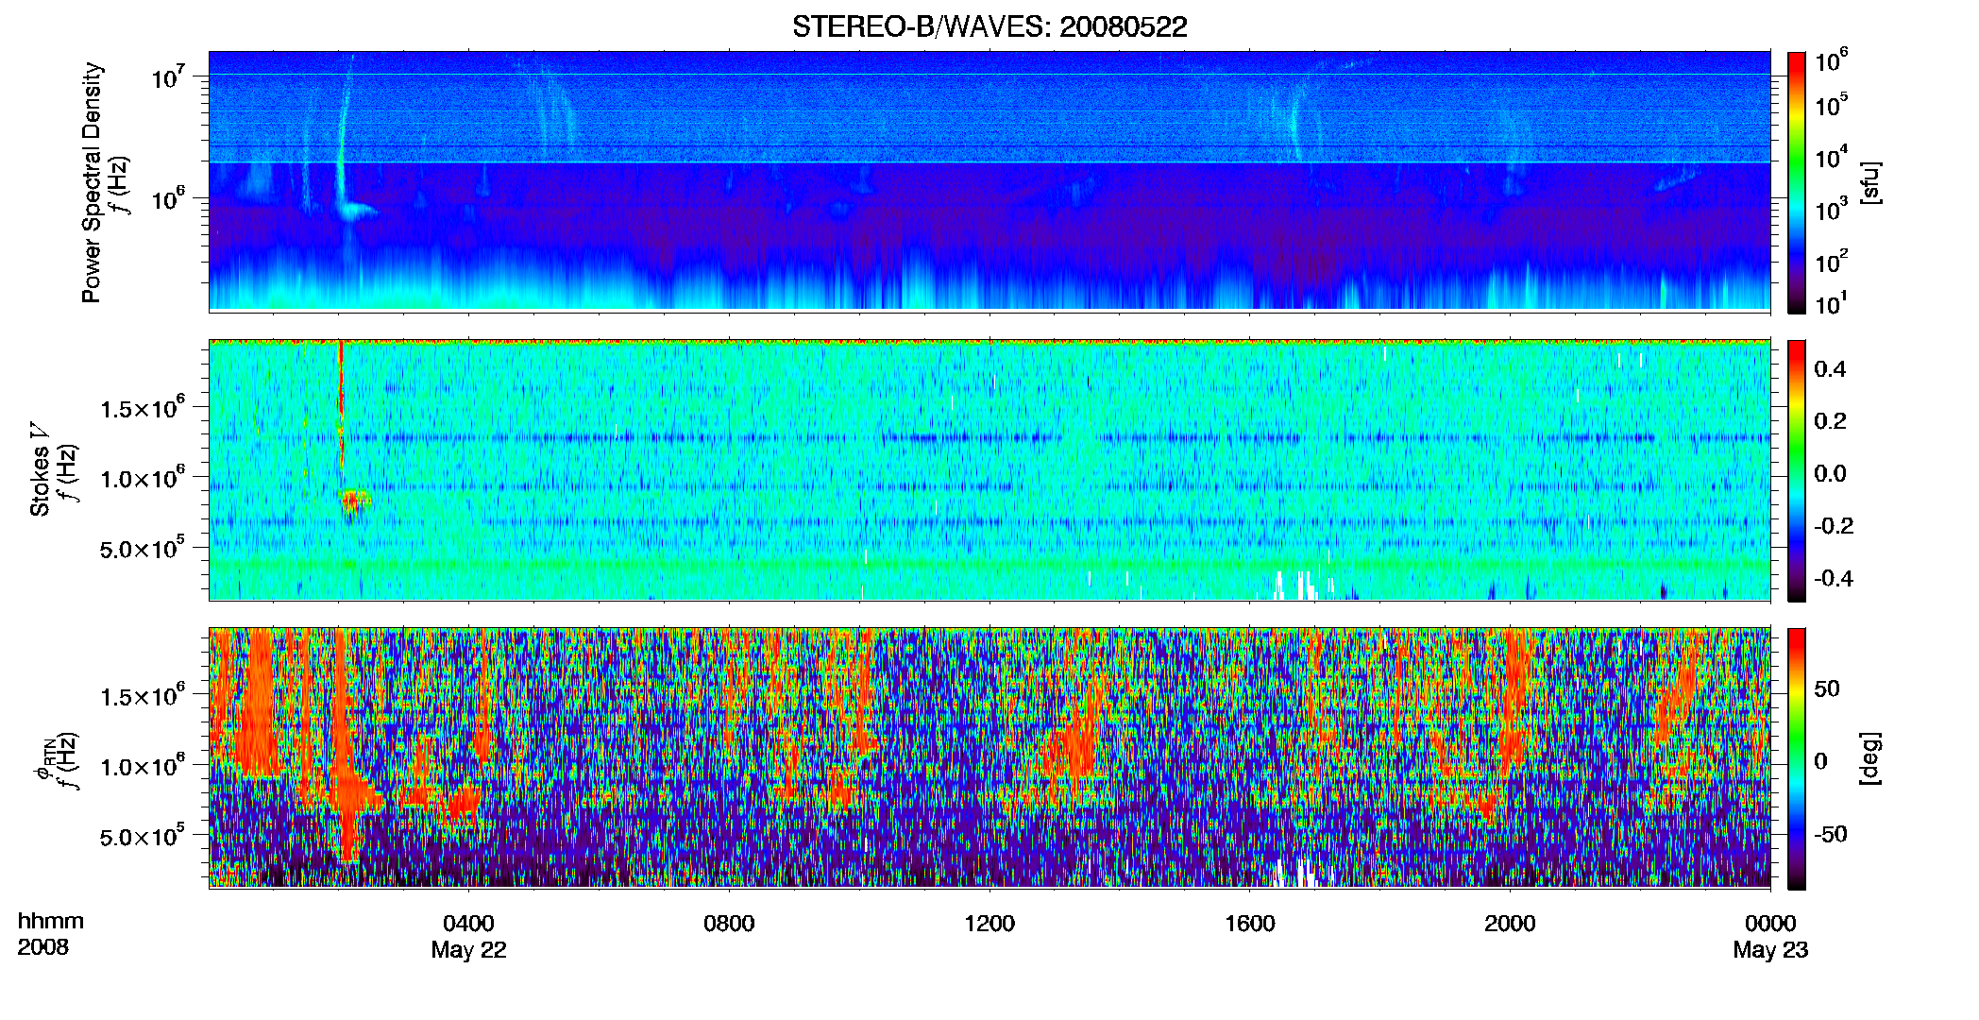Viewport: 1979px width, 1020px height.
Task: Click the power spectral density colorbar
Action: click(x=1797, y=182)
